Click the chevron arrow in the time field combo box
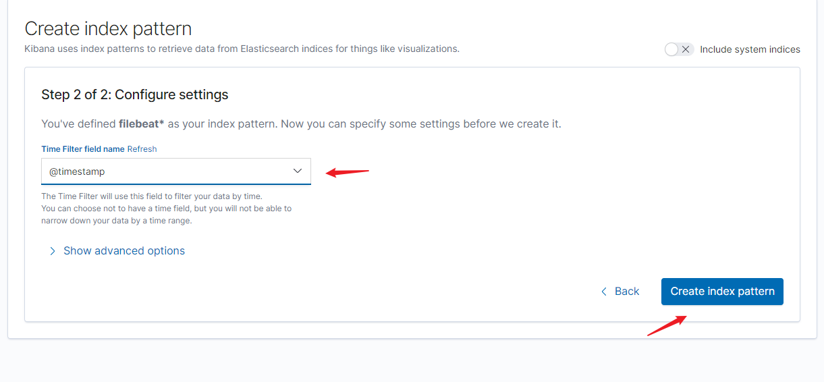This screenshot has height=382, width=824. pyautogui.click(x=298, y=171)
